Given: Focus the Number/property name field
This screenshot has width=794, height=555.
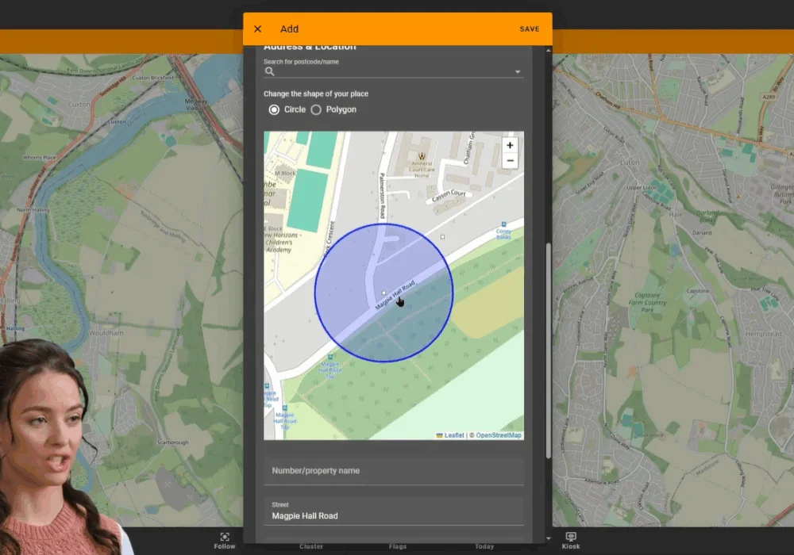Looking at the screenshot, I should click(x=394, y=471).
